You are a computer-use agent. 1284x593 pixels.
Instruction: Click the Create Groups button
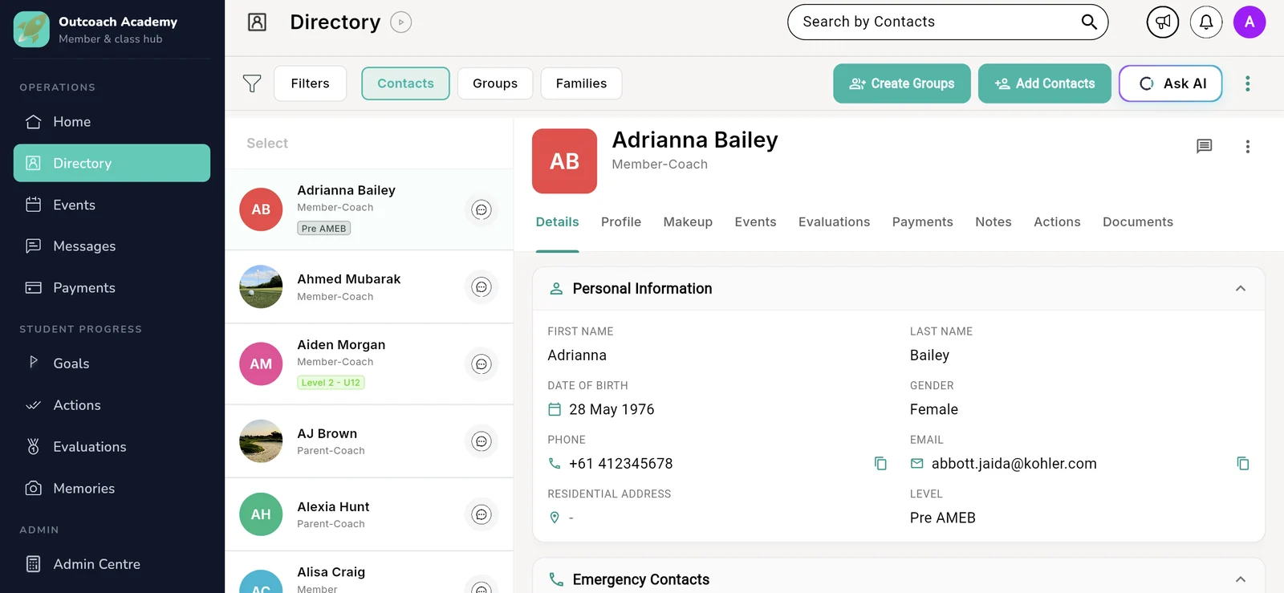(x=902, y=83)
